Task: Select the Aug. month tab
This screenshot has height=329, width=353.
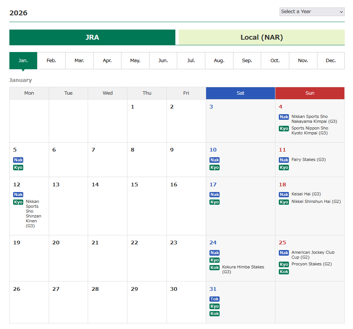Action: coord(219,61)
